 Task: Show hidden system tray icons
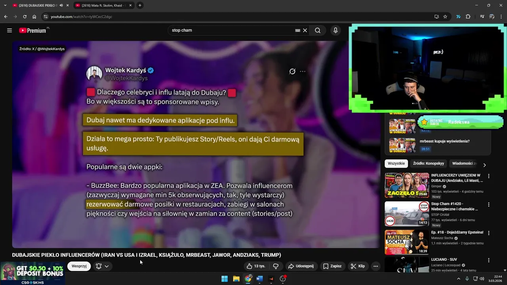point(459,279)
